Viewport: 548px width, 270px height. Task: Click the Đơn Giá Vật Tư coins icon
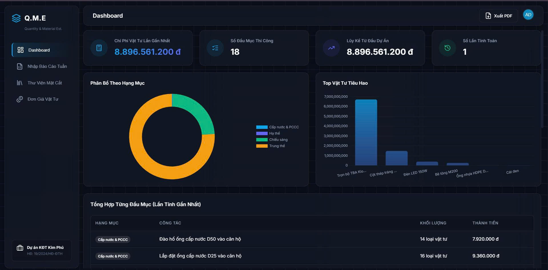[x=20, y=99]
